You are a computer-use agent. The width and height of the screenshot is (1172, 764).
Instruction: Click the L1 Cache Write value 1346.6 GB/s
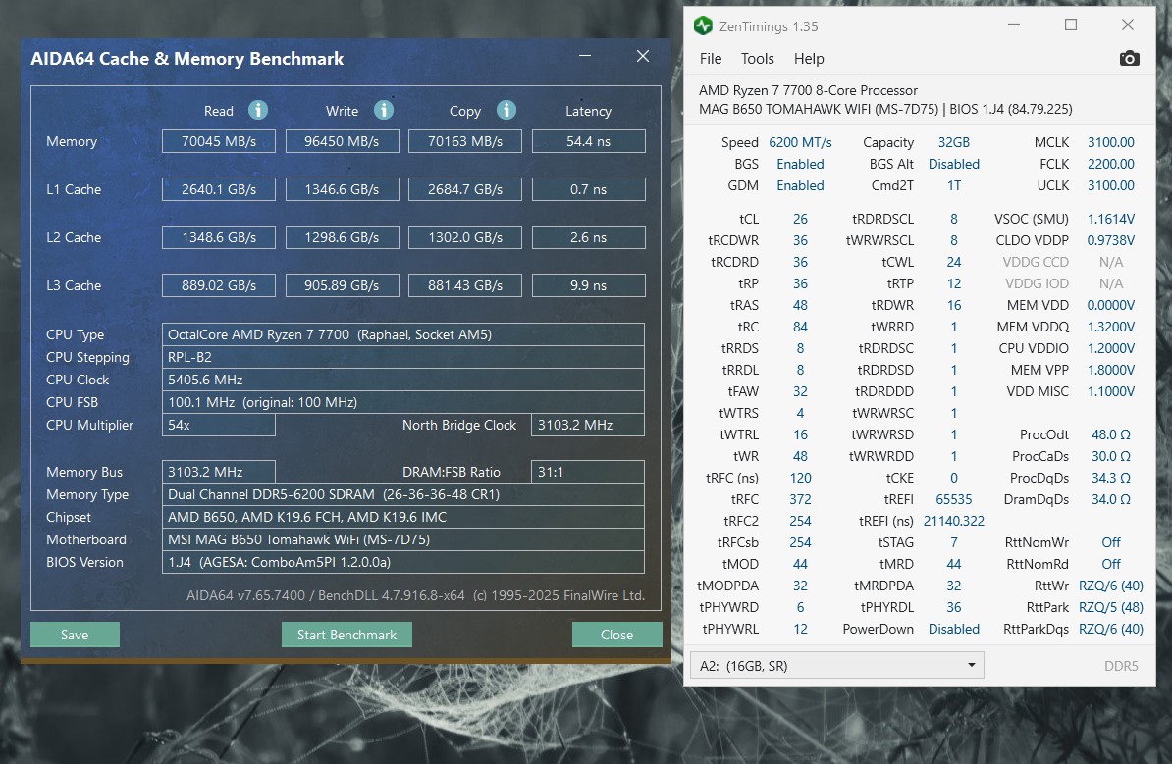[342, 189]
